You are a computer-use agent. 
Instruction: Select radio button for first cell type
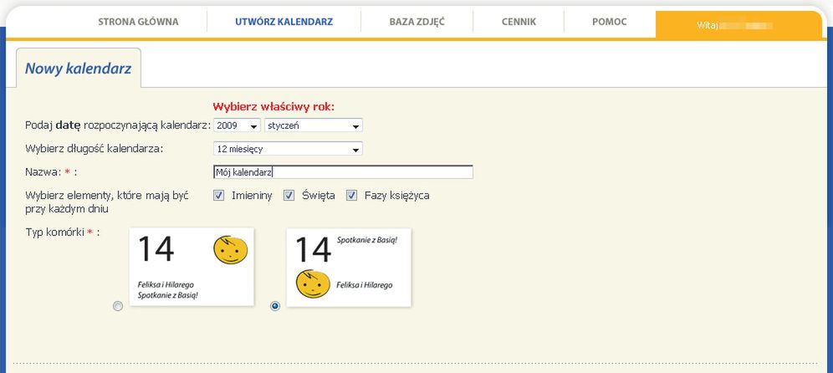click(x=118, y=306)
